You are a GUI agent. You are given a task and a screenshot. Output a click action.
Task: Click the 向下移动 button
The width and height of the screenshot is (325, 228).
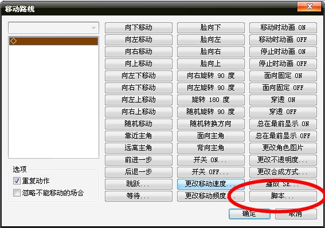pyautogui.click(x=139, y=27)
